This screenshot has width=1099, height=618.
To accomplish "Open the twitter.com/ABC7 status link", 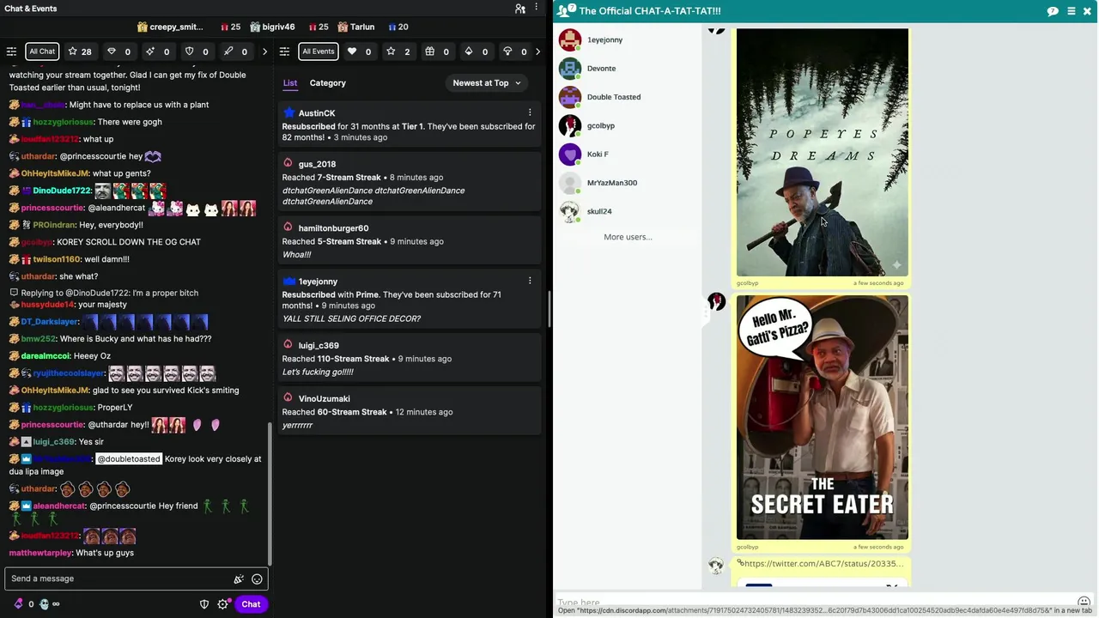I will [823, 564].
